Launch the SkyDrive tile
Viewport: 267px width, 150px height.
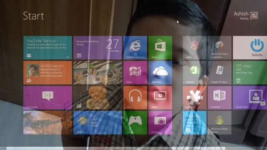[160, 72]
